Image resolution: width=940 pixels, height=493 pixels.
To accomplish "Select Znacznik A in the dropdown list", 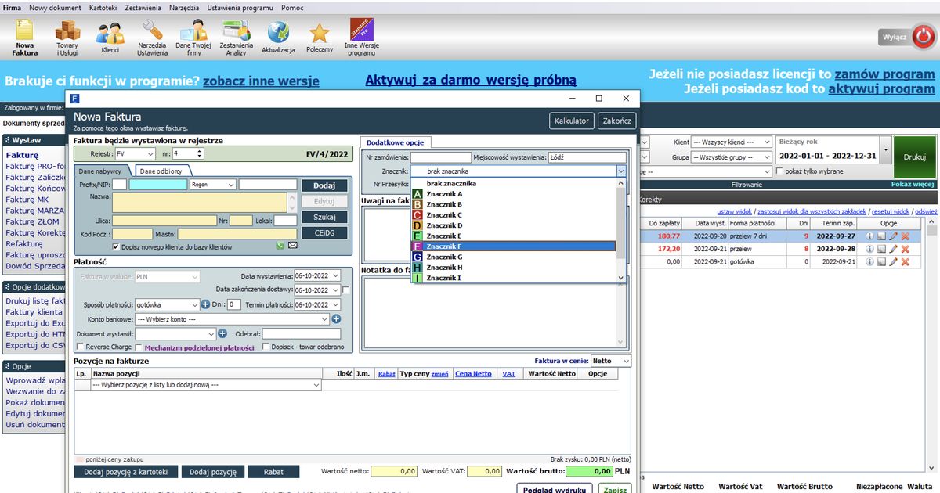I will pos(514,193).
